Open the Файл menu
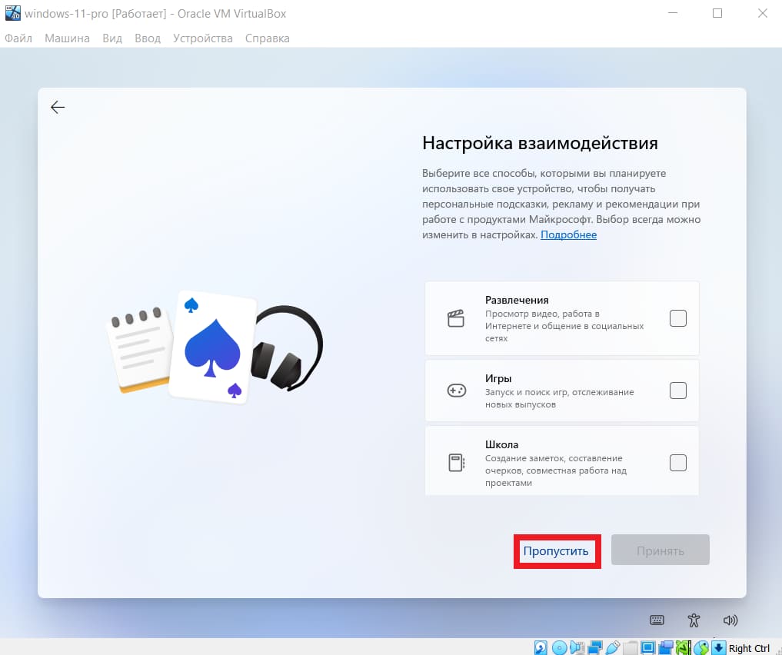Image resolution: width=782 pixels, height=655 pixels. 18,38
